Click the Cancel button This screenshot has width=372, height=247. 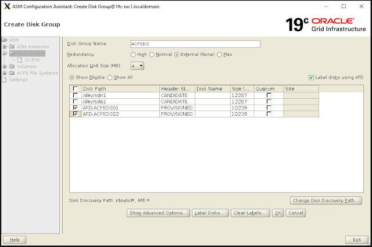[x=296, y=213]
